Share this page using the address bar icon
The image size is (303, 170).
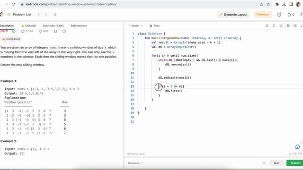click(261, 4)
